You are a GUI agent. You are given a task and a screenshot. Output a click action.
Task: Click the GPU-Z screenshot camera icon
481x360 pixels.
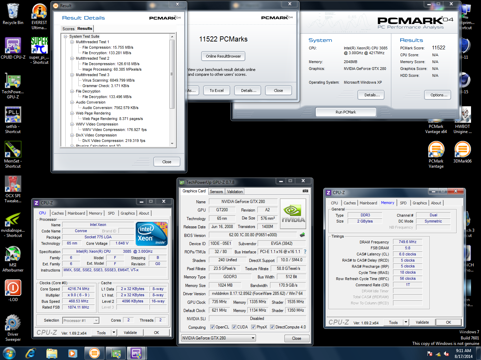click(305, 191)
